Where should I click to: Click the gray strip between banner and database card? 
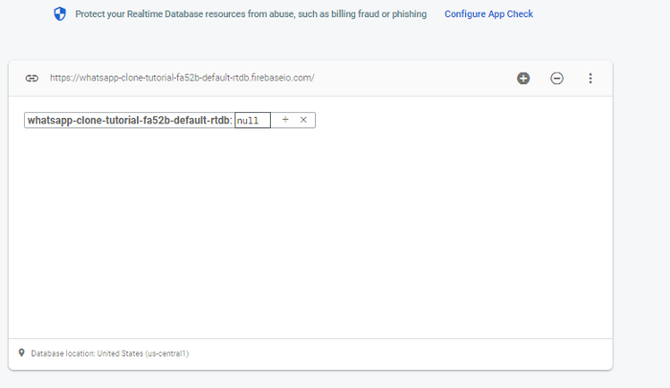click(x=306, y=46)
